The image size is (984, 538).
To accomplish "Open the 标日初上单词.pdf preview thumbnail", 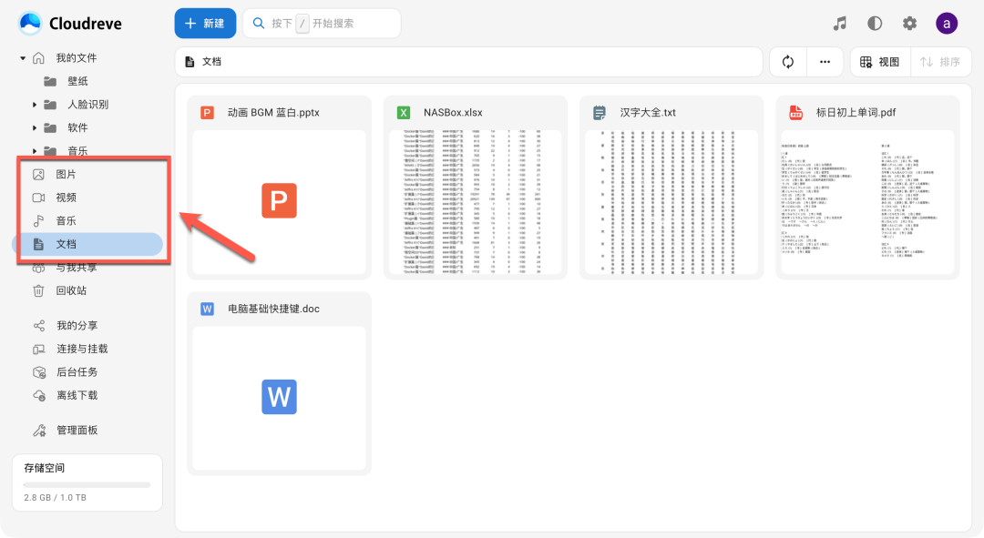I will click(868, 202).
